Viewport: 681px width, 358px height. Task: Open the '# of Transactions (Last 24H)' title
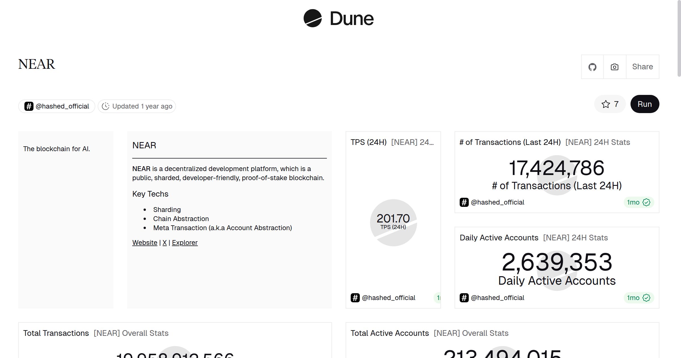[510, 142]
